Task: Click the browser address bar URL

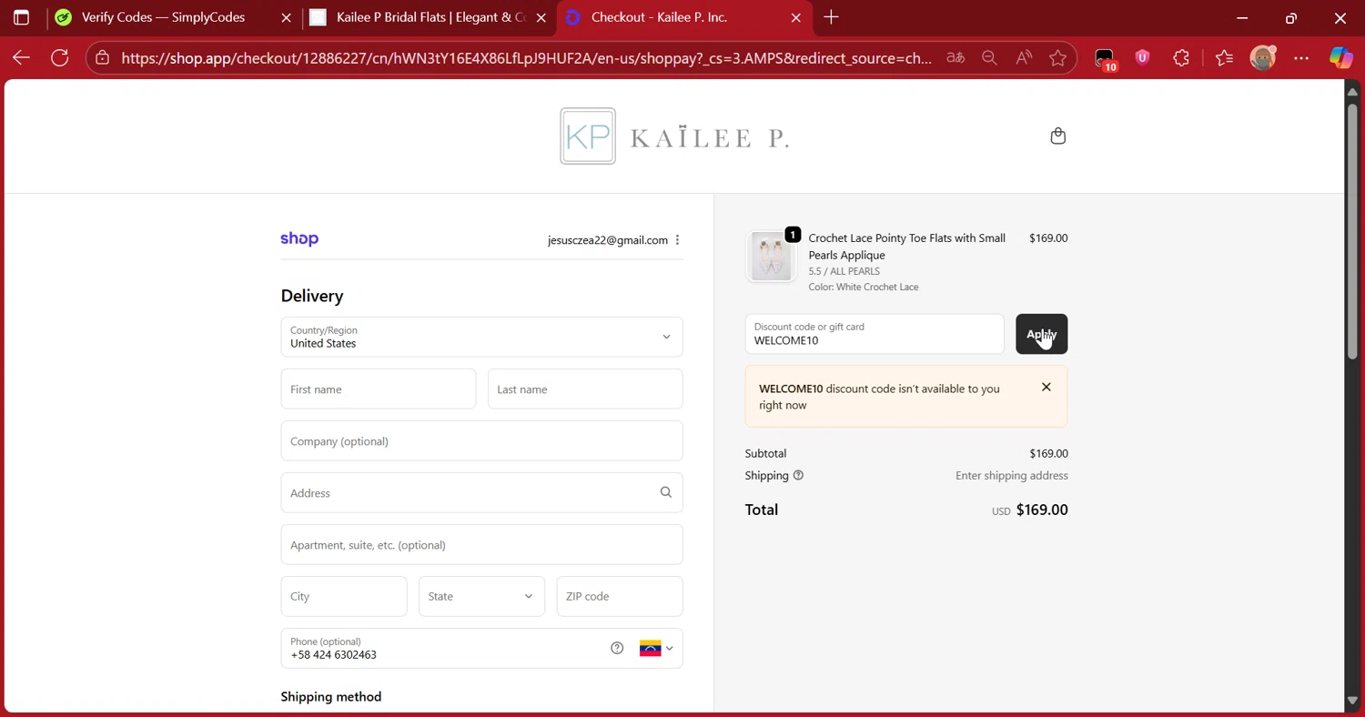Action: click(x=526, y=58)
